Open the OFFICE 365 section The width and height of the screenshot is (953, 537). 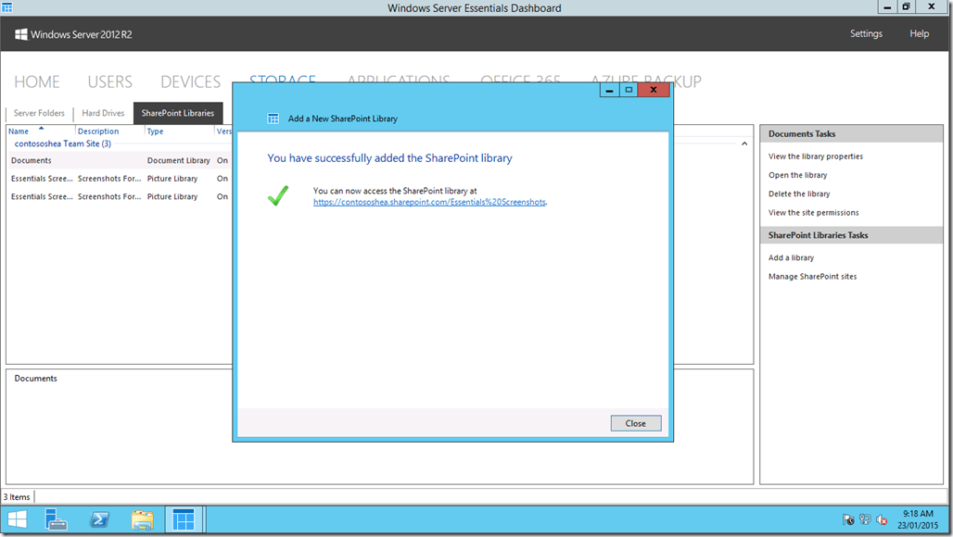pyautogui.click(x=520, y=81)
